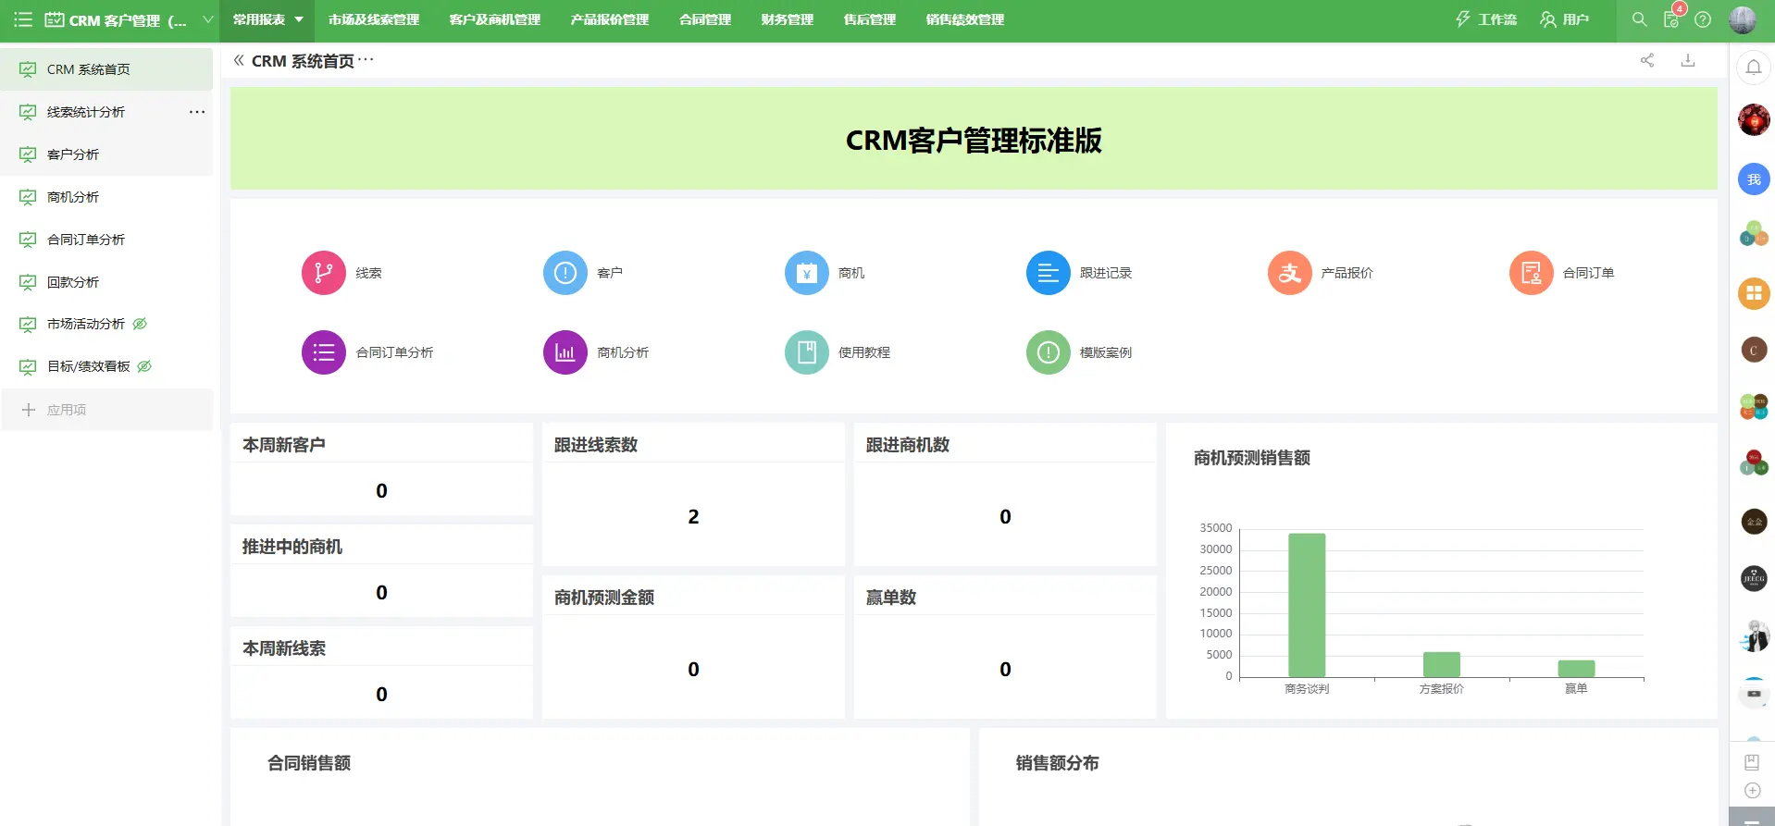Open the 跟进记录 icon shortcut
This screenshot has height=826, width=1775.
click(x=1049, y=273)
